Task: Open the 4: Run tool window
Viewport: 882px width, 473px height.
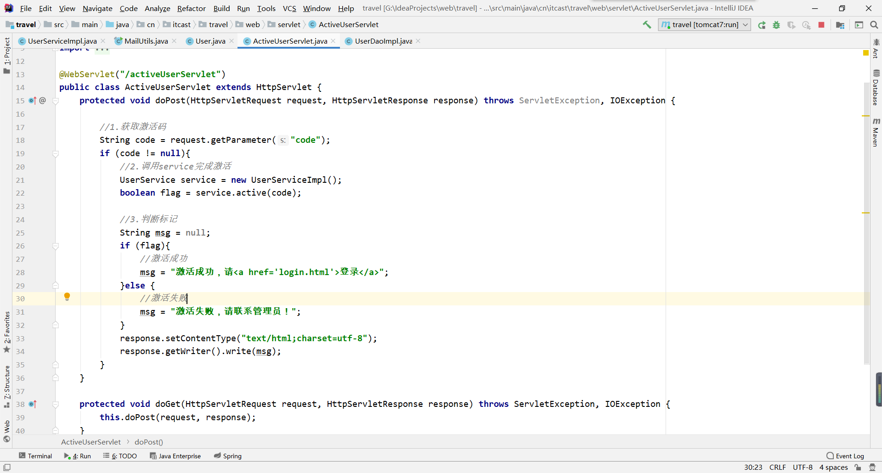Action: point(78,456)
